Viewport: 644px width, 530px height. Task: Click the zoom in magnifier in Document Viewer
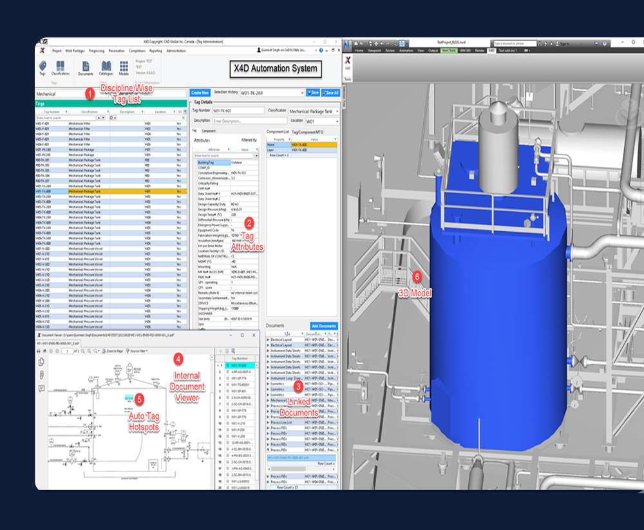coord(89,351)
